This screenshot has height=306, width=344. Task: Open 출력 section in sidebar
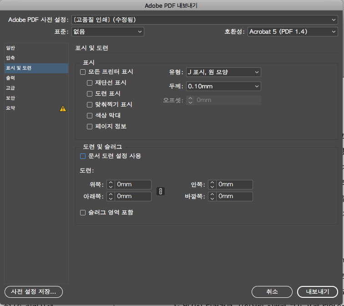pos(36,78)
